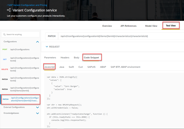Expand the External Configurations section
This screenshot has width=184, height=129.
coord(37,107)
